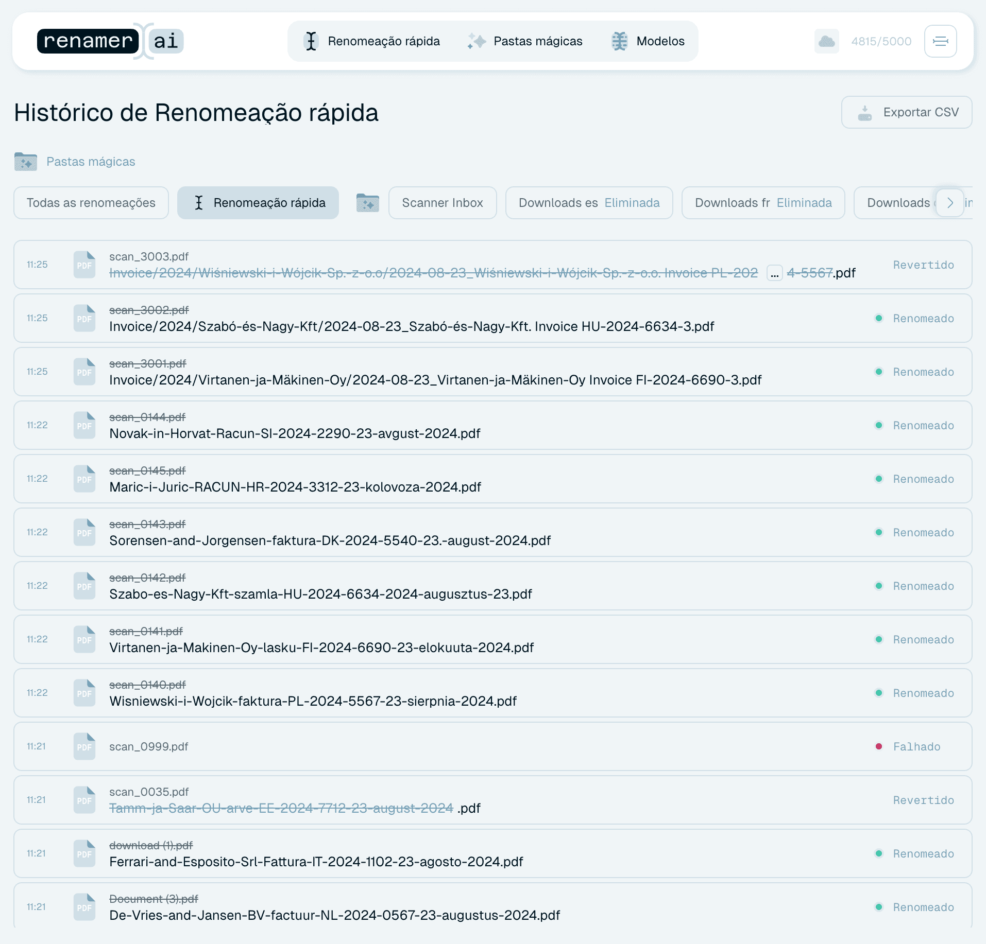Screen dimensions: 986x944
Task: Click the PDF icon of scan_0999.pdf row
Action: click(84, 746)
